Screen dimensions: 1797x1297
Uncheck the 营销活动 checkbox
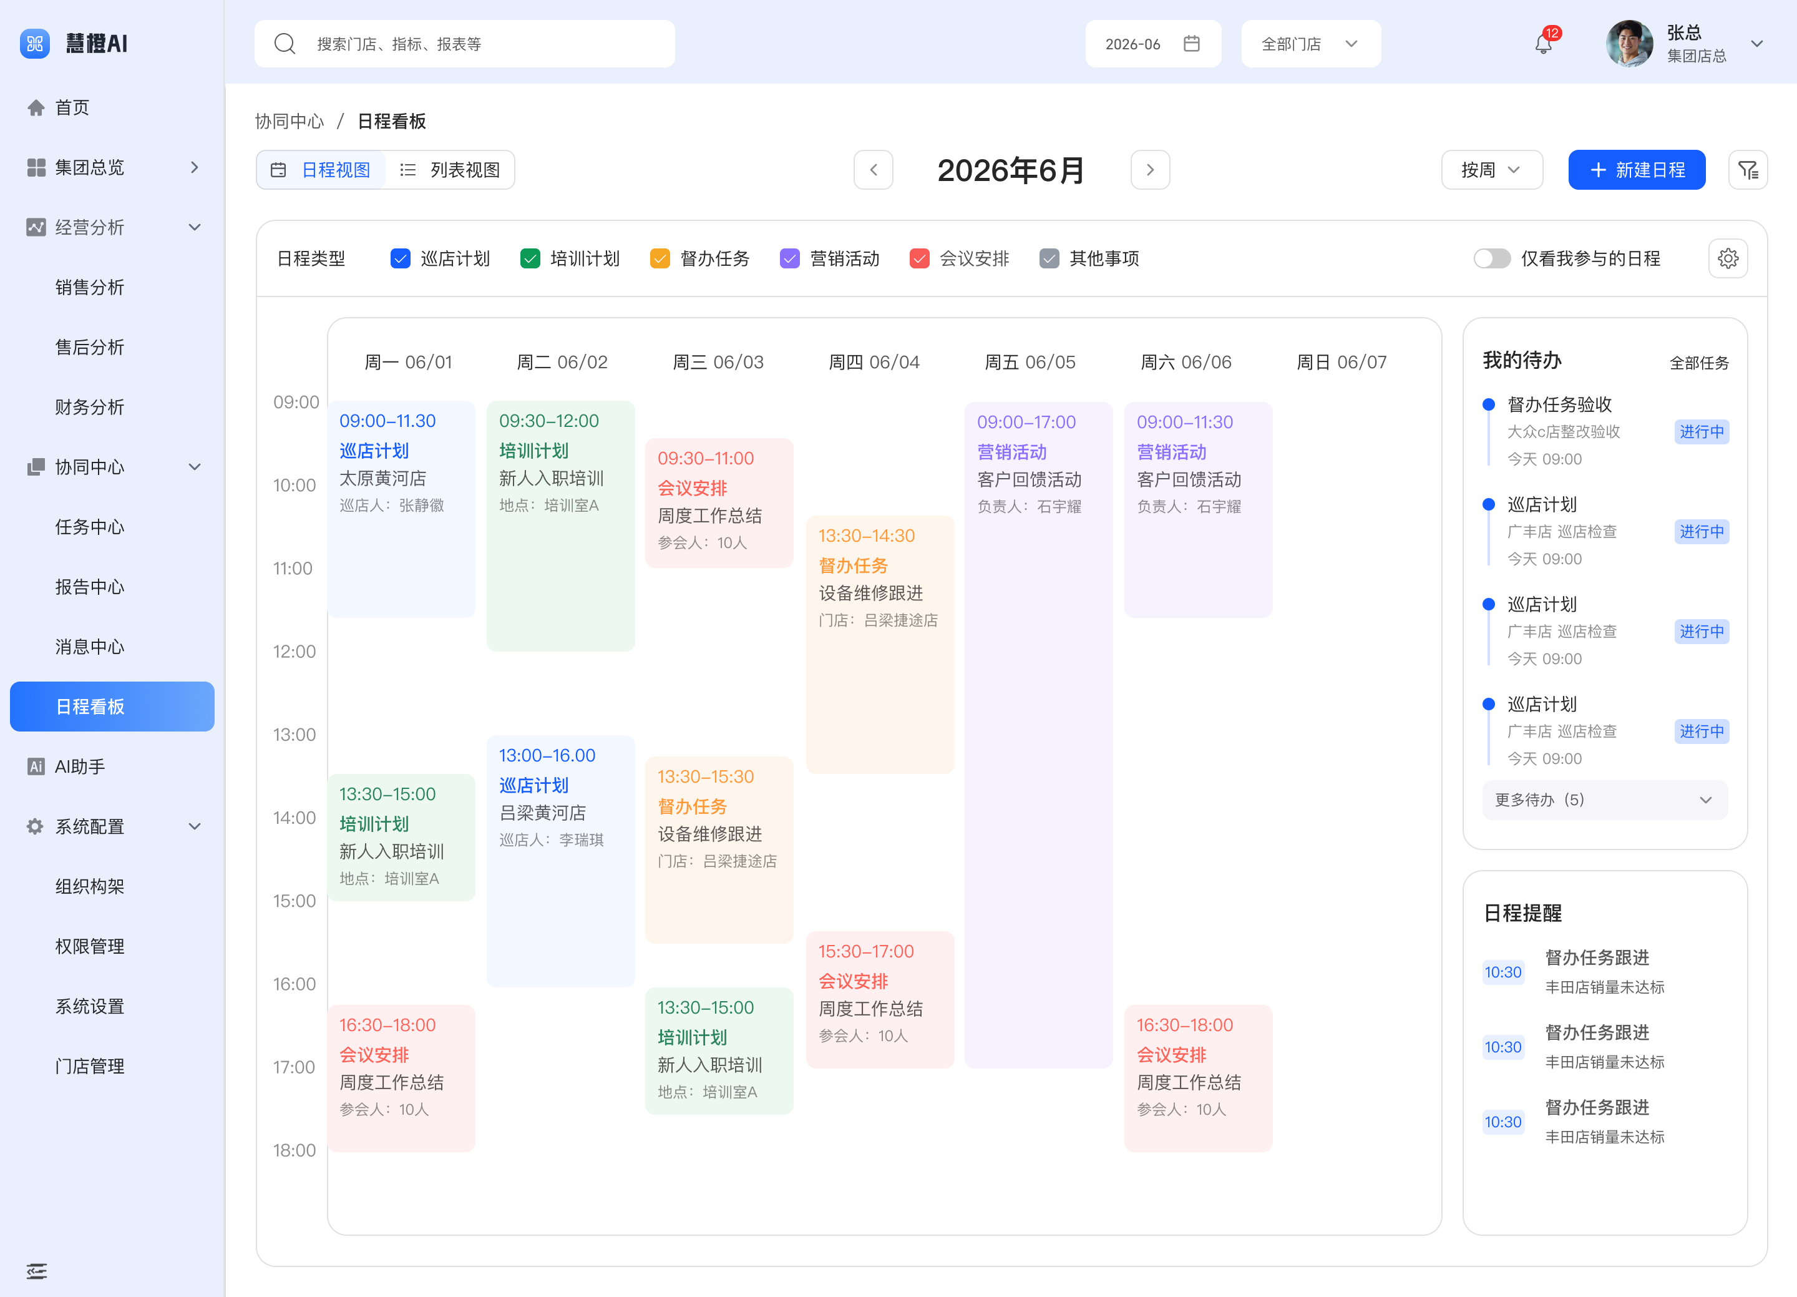[x=790, y=258]
